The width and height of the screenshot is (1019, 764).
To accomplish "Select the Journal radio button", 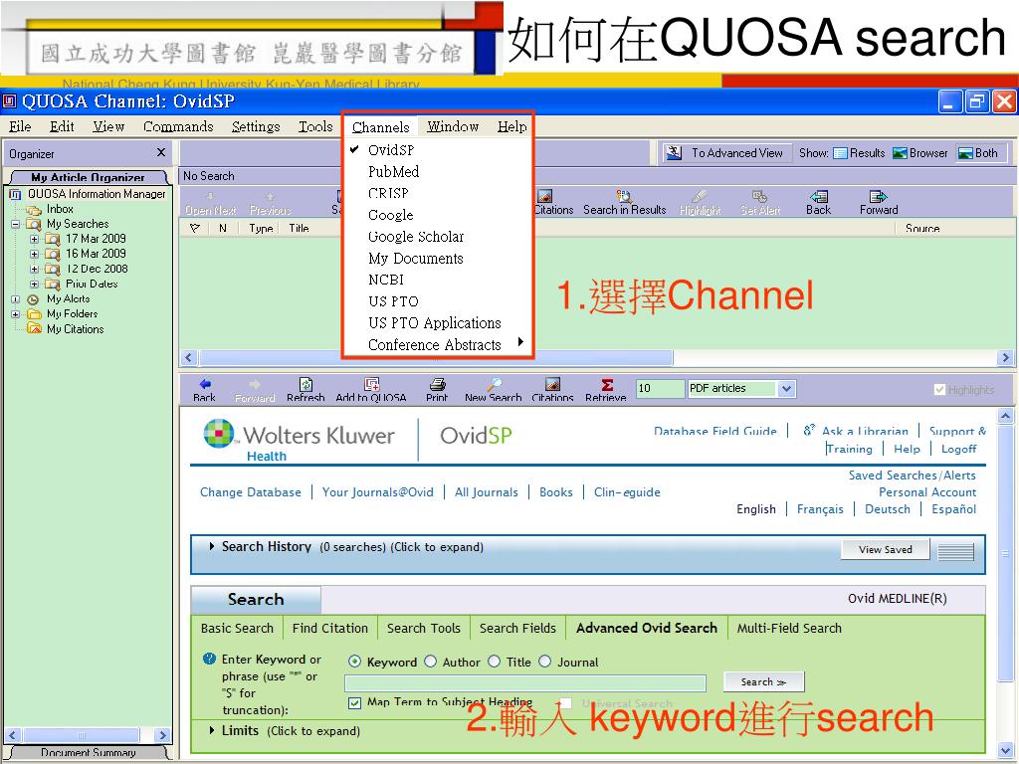I will pyautogui.click(x=544, y=662).
